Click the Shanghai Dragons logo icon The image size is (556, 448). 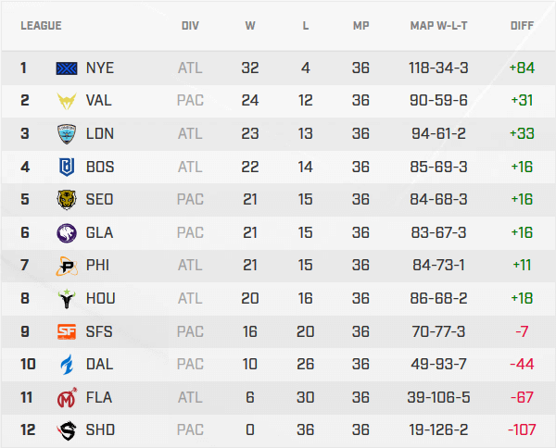click(68, 429)
